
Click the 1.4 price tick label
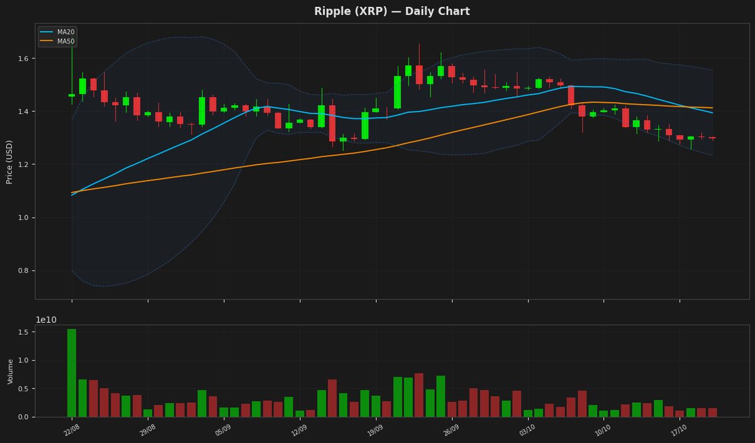(x=25, y=111)
